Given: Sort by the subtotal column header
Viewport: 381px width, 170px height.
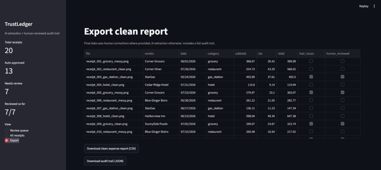Looking at the screenshot, I should pos(245,54).
